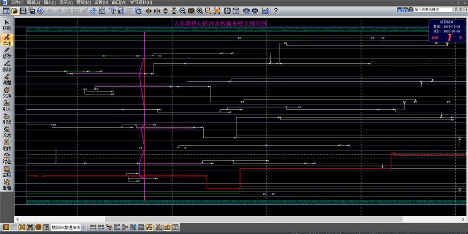Open the 设置[U] menu

(x=101, y=3)
